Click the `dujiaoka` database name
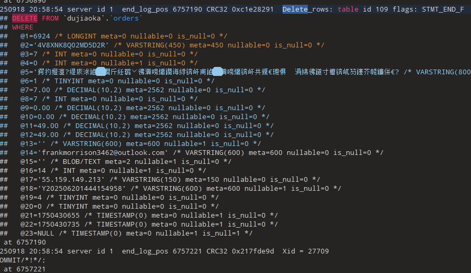Screen dimensions: 471x273 pos(84,18)
